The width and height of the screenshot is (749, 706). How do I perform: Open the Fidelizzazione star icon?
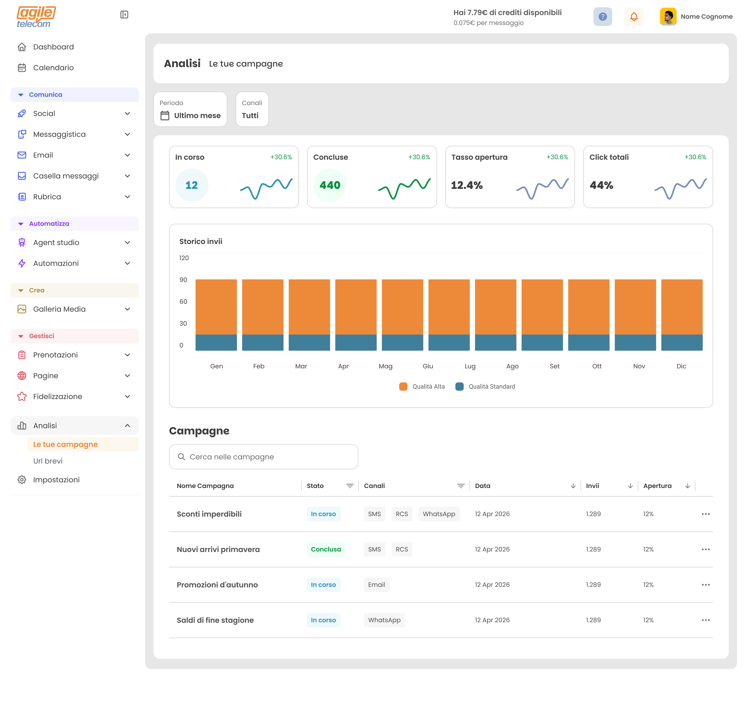coord(22,396)
